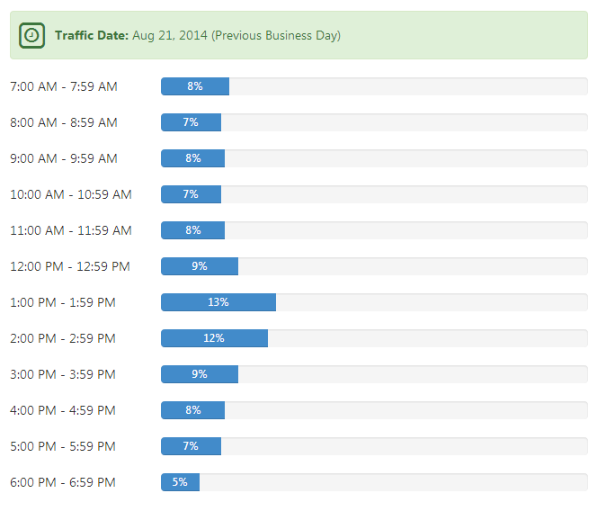Click the 12:00 PM - 12:59 PM time label
This screenshot has height=520, width=597.
70,266
